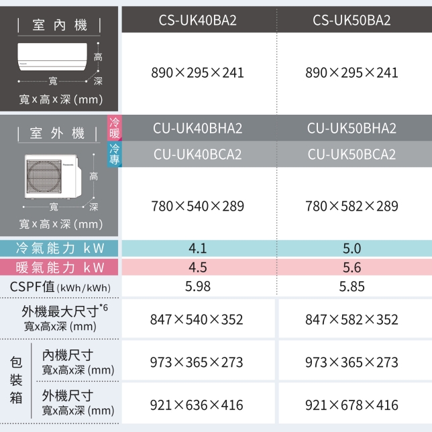The width and height of the screenshot is (432, 432).
Task: Click the red 冷暖 badge
Action: pos(113,127)
